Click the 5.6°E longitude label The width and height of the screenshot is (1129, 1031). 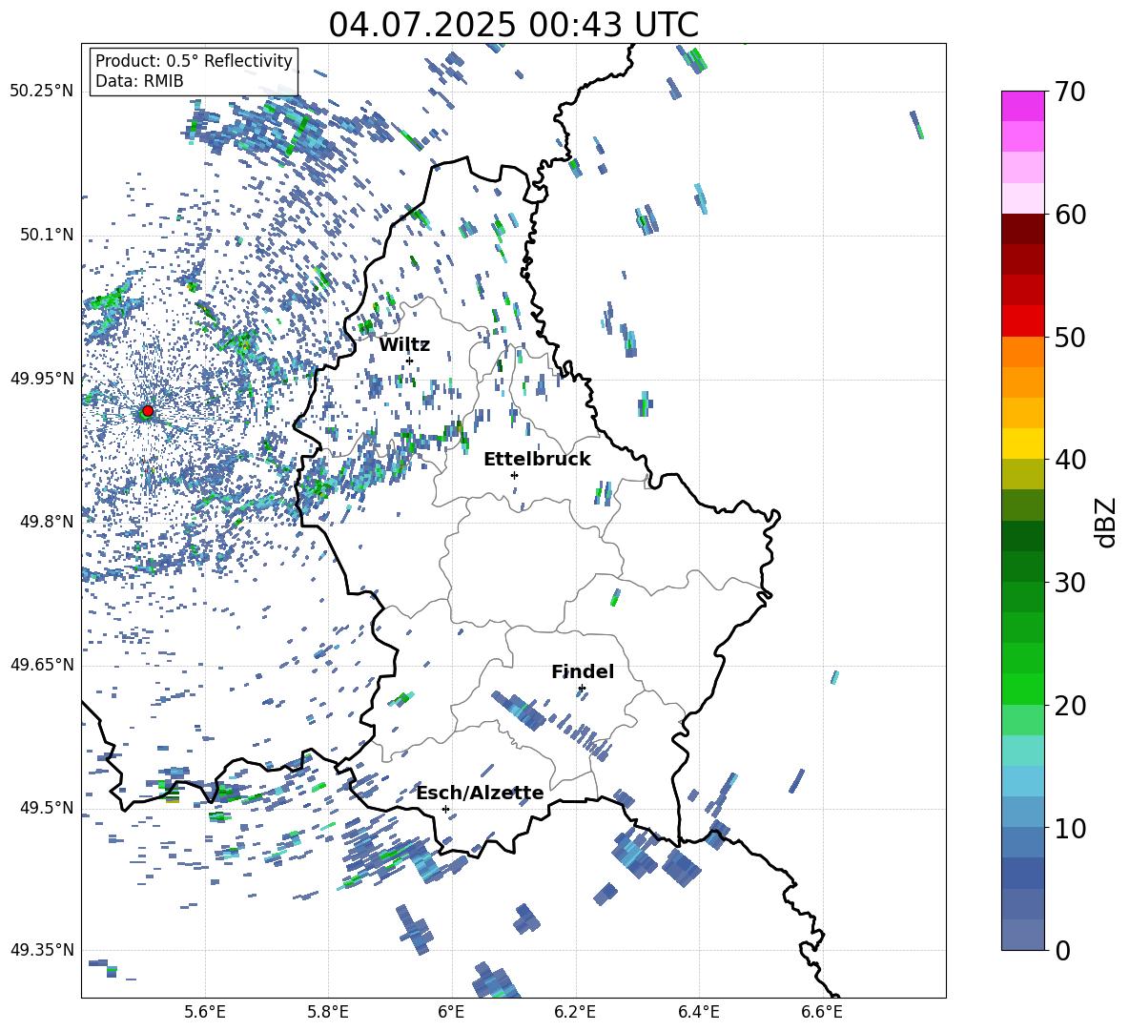click(205, 1012)
